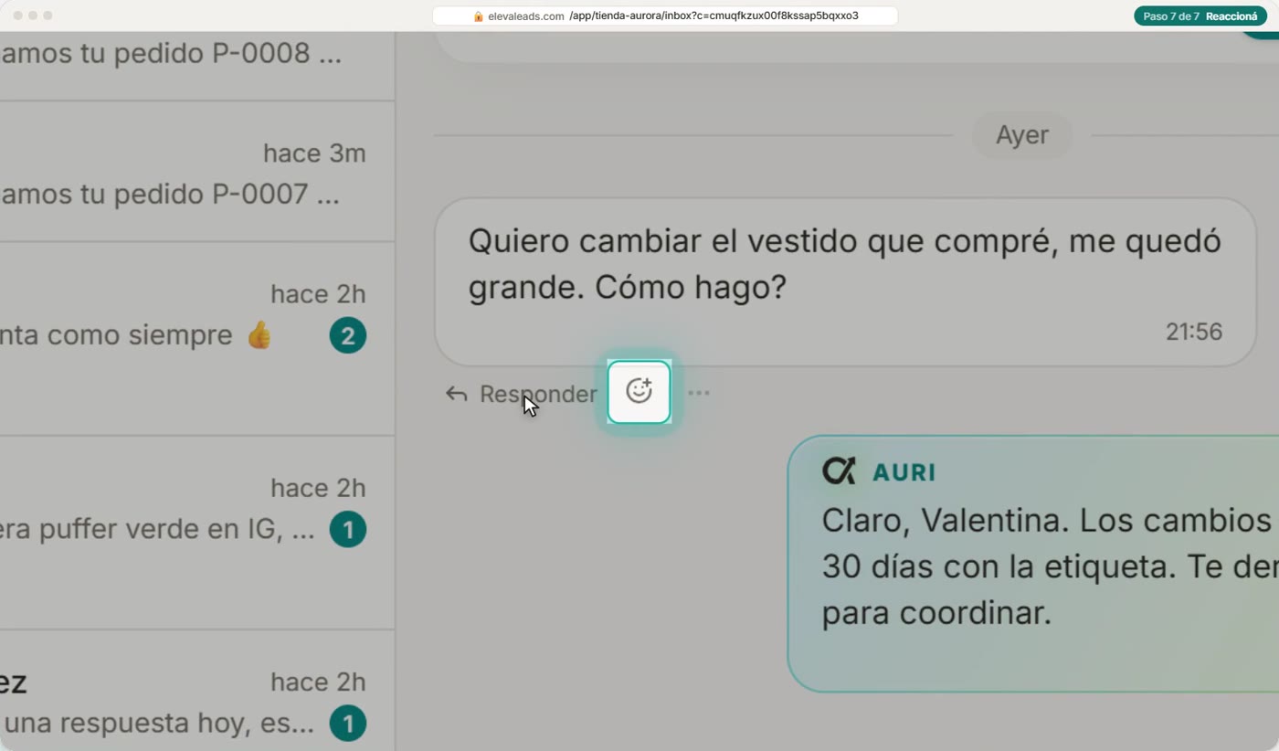This screenshot has height=751, width=1279.
Task: Click the AURI sender name
Action: (x=904, y=472)
